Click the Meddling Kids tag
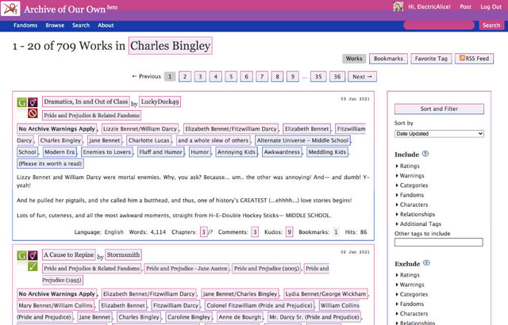This screenshot has height=325, width=508. [x=327, y=152]
